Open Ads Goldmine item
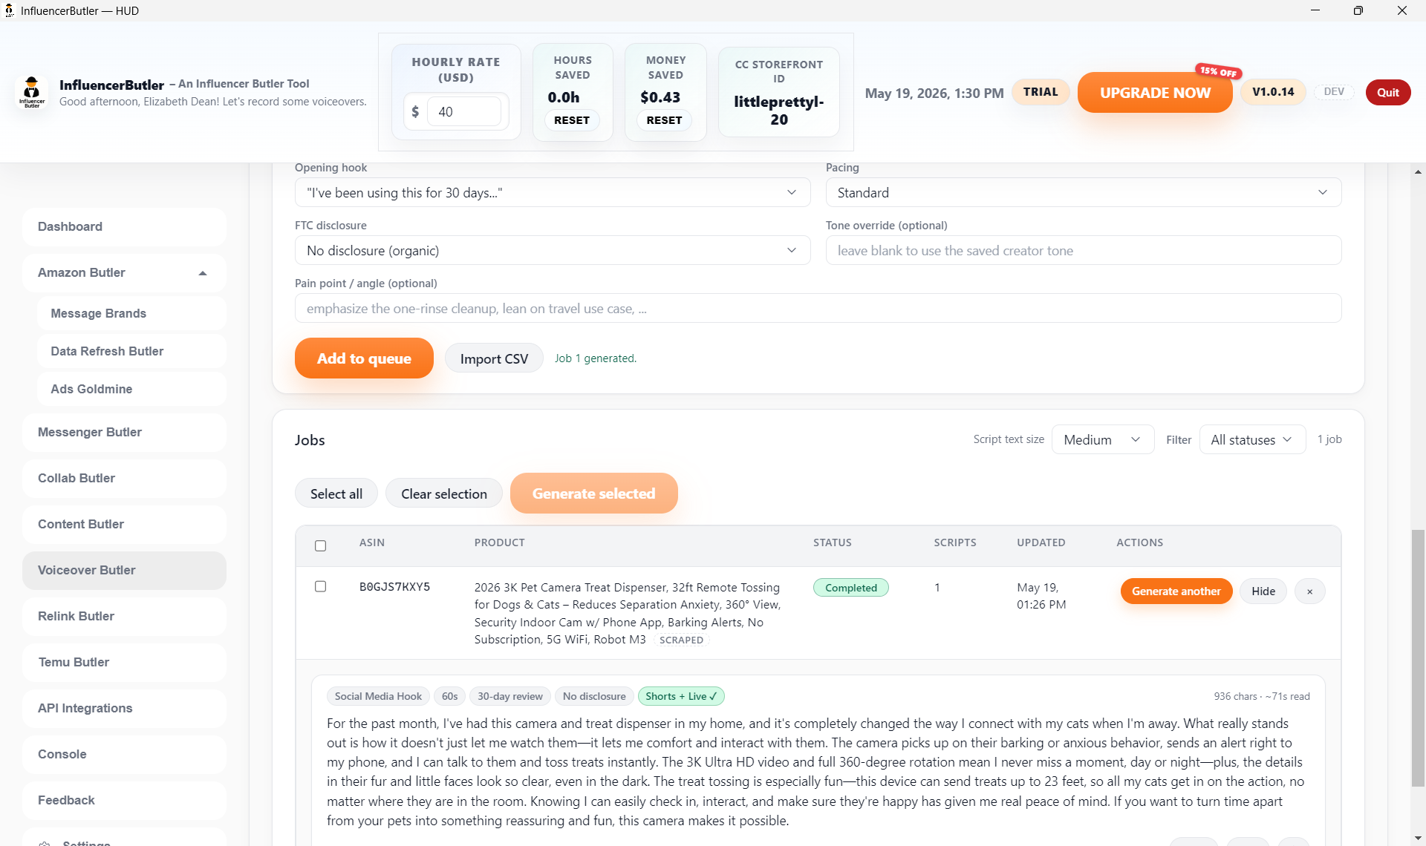The width and height of the screenshot is (1426, 846). [x=131, y=389]
